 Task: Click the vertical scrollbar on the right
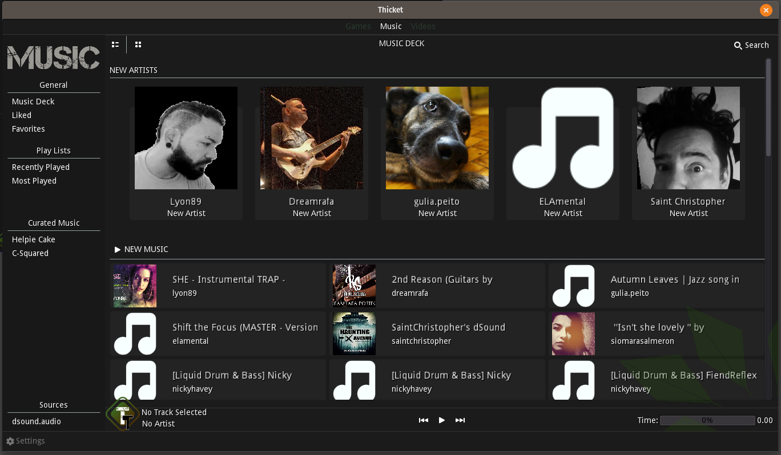click(768, 108)
